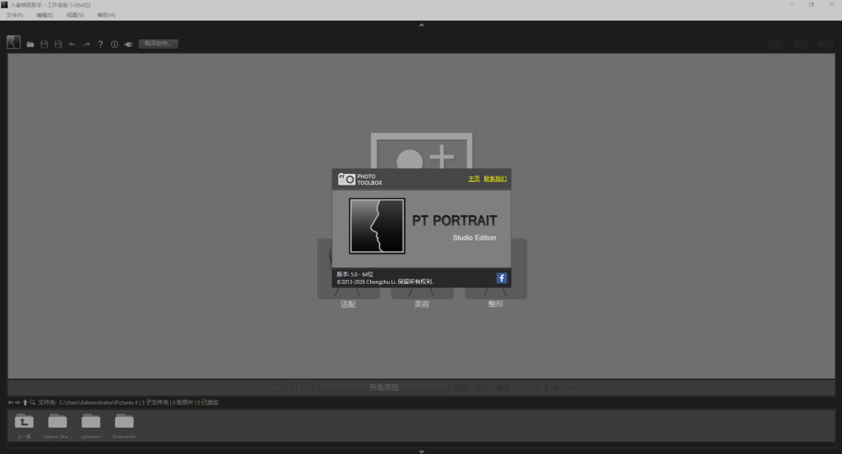Open the 编辑(E) menu
The width and height of the screenshot is (842, 454).
tap(44, 15)
